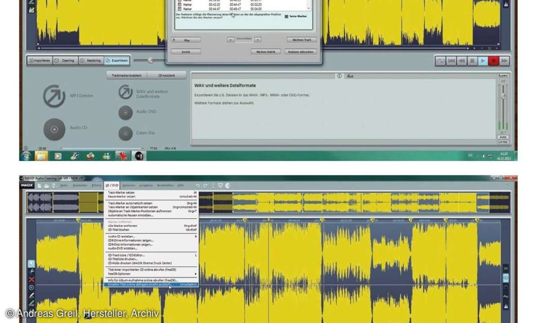Screen dimensions: 539x323
Task: Click Nächsten Track in the assistant dialog
Action: 301,40
